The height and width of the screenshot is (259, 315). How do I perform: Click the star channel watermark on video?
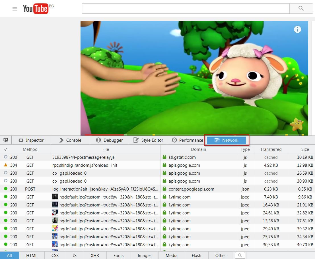coord(297,125)
